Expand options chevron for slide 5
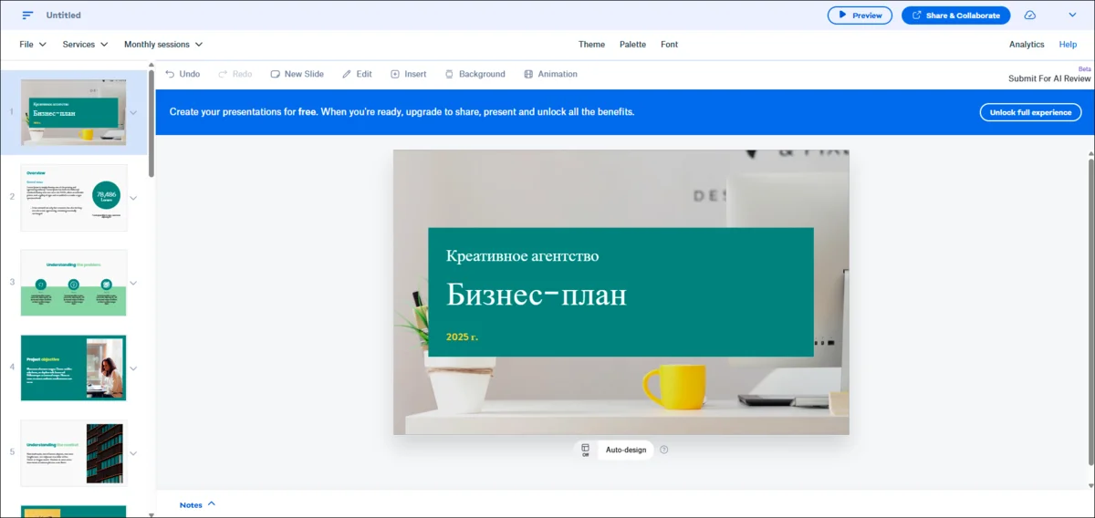The width and height of the screenshot is (1095, 518). [134, 453]
